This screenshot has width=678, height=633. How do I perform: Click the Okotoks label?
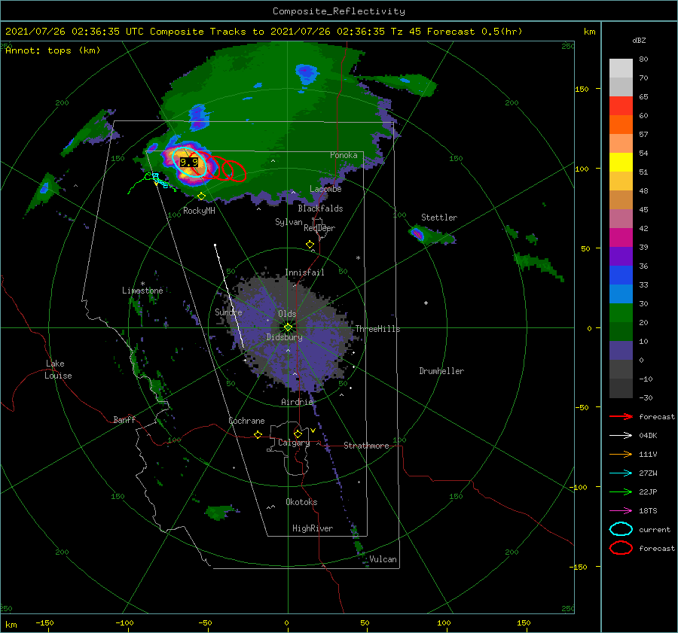pos(301,502)
